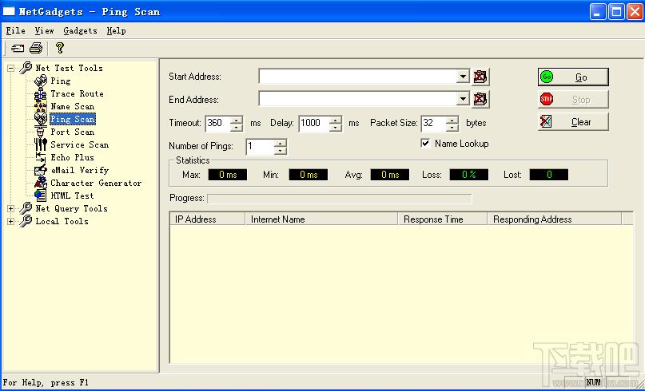
Task: Decrease the Timeout spinner value
Action: (x=236, y=127)
